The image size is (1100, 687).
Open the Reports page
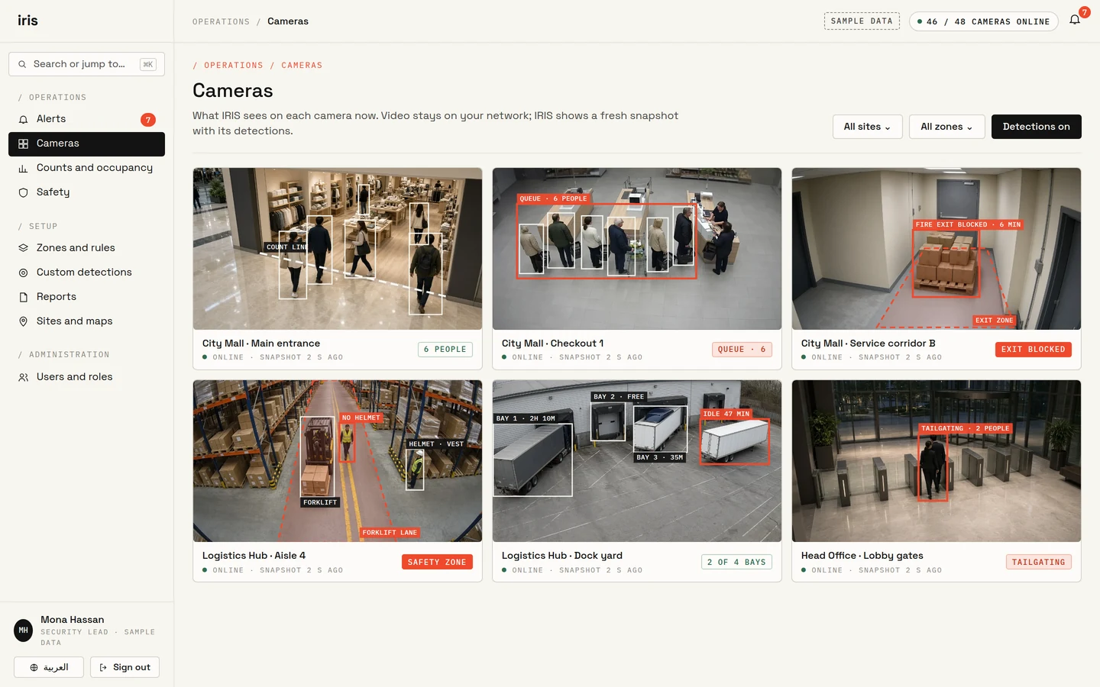[86, 297]
